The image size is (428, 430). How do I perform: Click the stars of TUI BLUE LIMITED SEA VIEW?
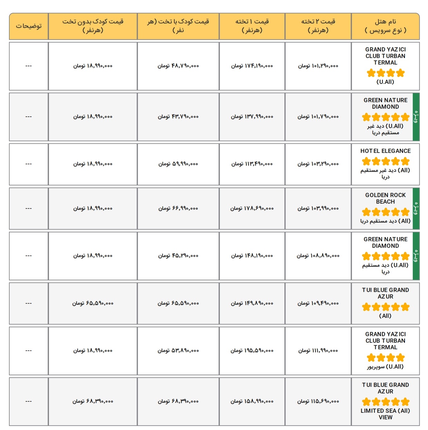(386, 402)
